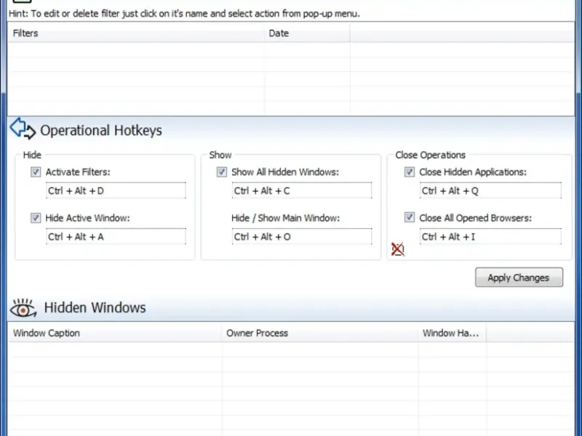Viewport: 582px width, 436px height.
Task: Toggle the Hide Active Window checkbox
Action: point(36,218)
